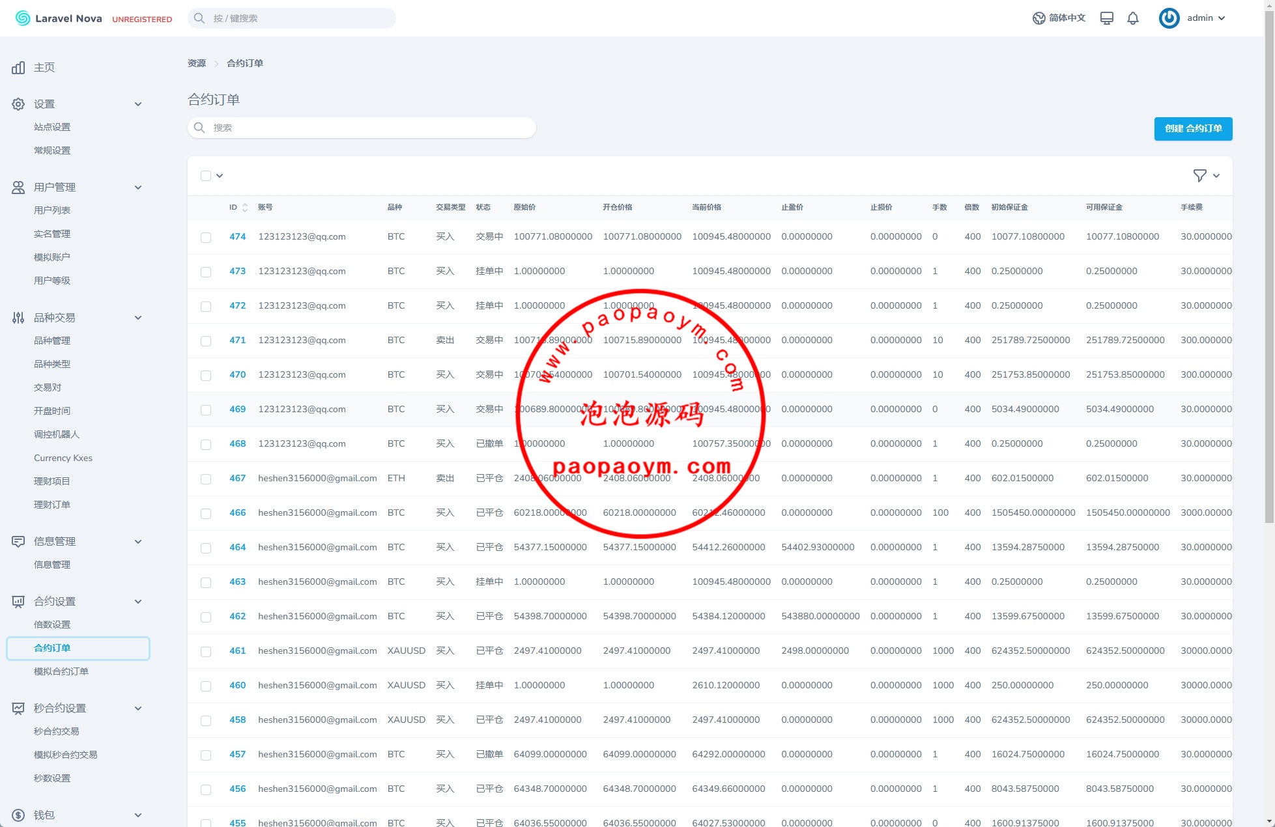Click the 品种交易 sliders icon

[18, 318]
